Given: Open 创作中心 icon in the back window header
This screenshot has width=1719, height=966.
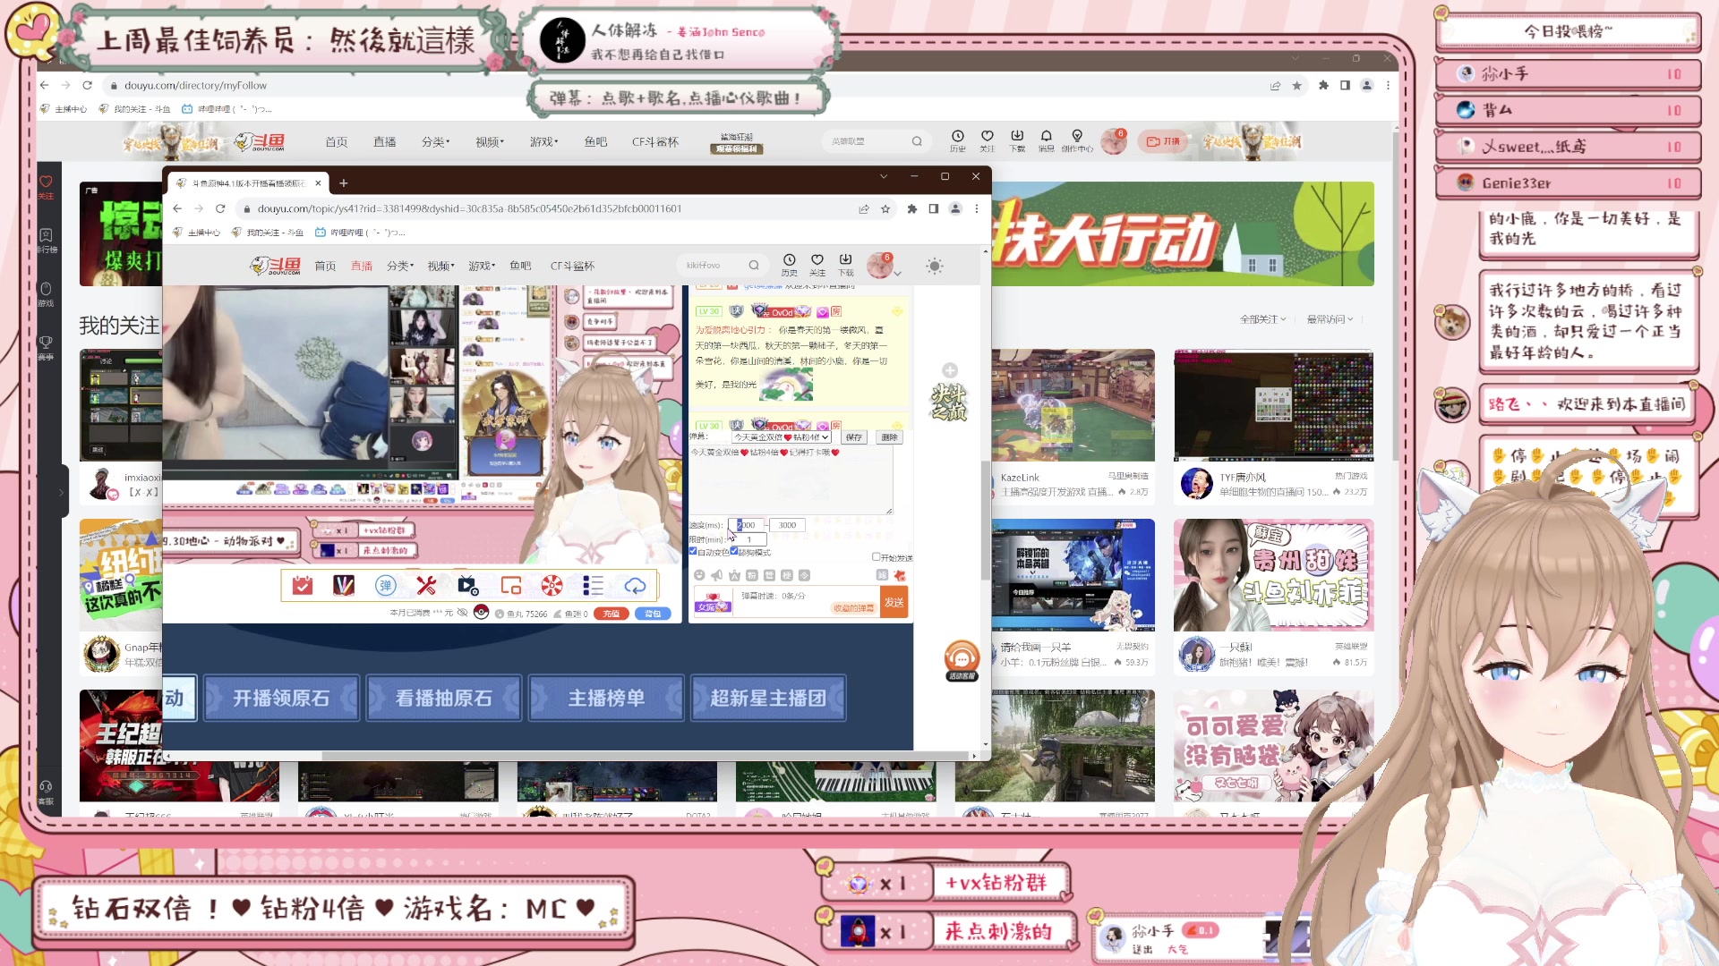Looking at the screenshot, I should coord(1077,140).
